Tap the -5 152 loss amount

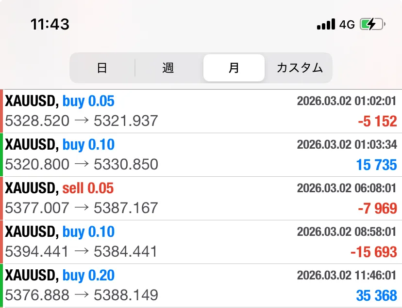[377, 121]
